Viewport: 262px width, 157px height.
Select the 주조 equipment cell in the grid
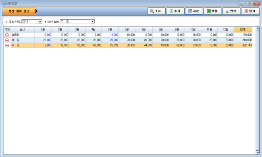(x=23, y=45)
